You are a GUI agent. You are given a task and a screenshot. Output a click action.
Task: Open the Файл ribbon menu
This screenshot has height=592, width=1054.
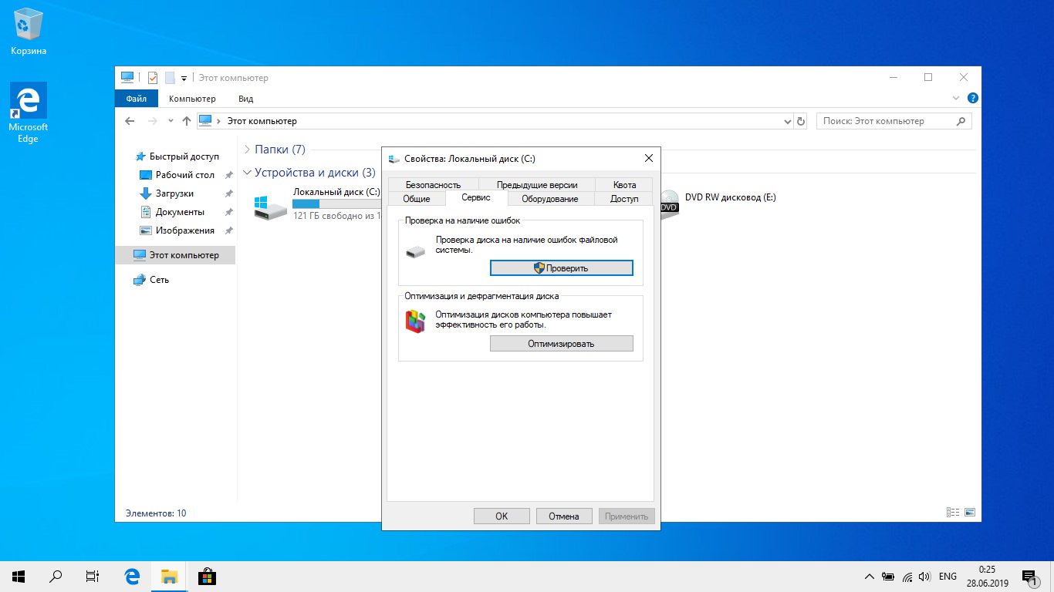point(137,99)
